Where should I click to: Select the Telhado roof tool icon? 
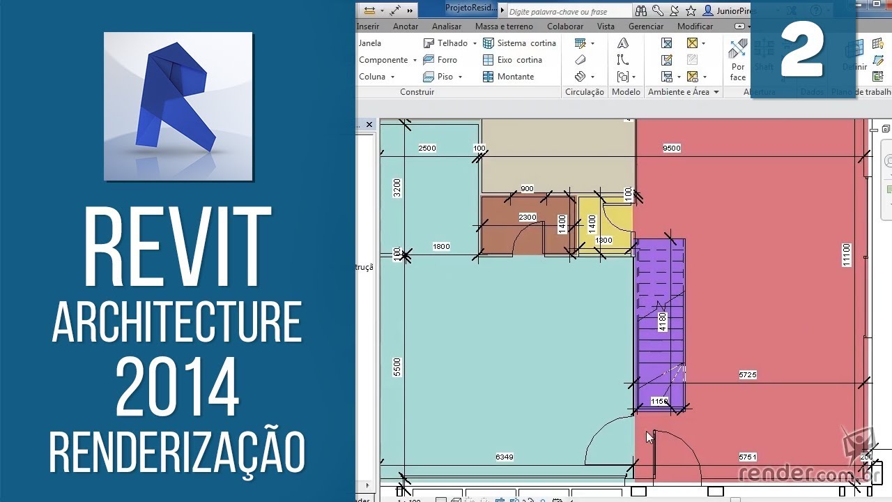pyautogui.click(x=429, y=43)
